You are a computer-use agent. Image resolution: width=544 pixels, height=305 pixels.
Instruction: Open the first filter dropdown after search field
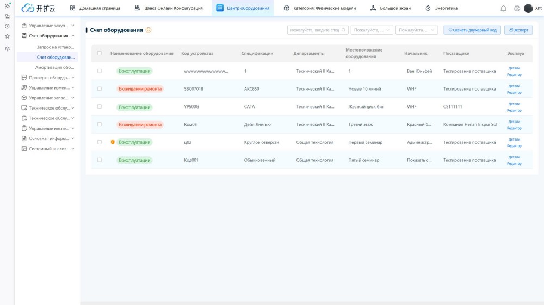click(x=372, y=30)
